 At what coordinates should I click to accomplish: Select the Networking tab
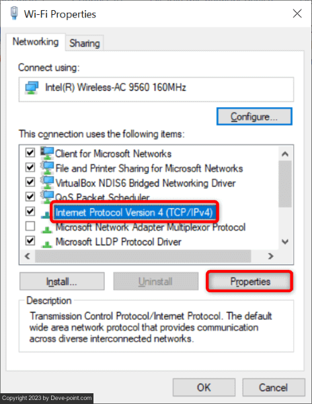tap(36, 42)
